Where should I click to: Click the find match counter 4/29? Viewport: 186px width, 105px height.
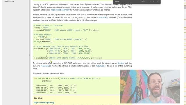click(x=143, y=1)
